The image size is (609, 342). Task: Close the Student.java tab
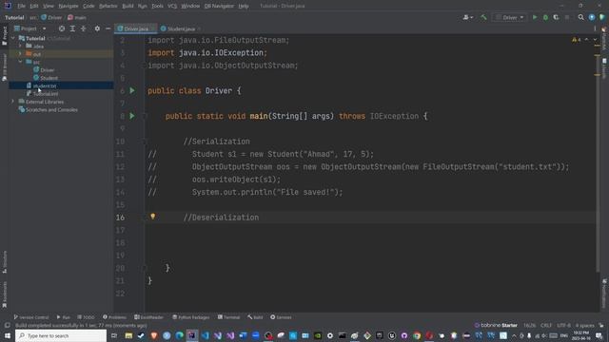(x=199, y=28)
